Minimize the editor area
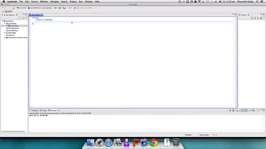The image size is (266, 149). pyautogui.click(x=233, y=14)
